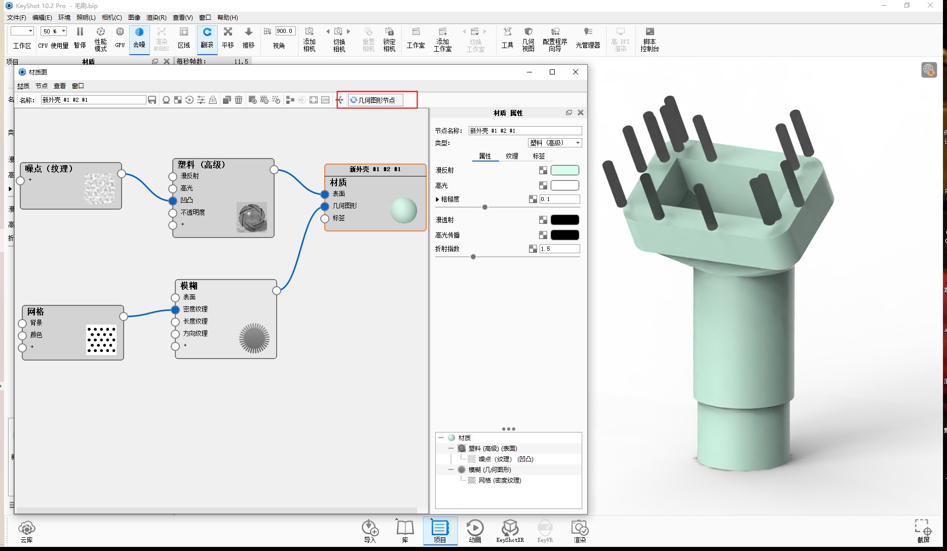947x551 pixels.
Task: Switch to the Textures tab
Action: (x=512, y=156)
